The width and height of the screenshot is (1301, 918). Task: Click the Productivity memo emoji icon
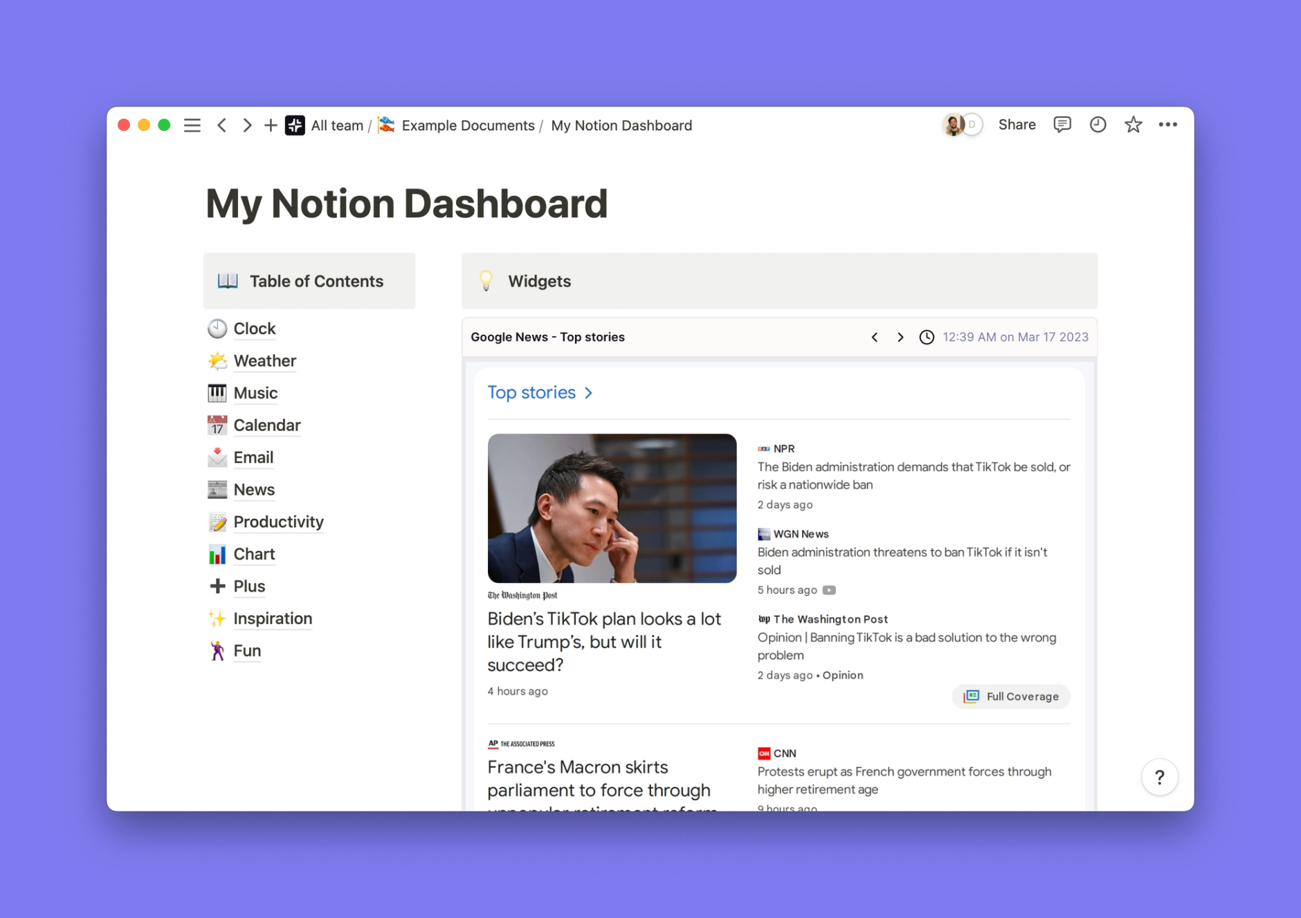point(217,522)
